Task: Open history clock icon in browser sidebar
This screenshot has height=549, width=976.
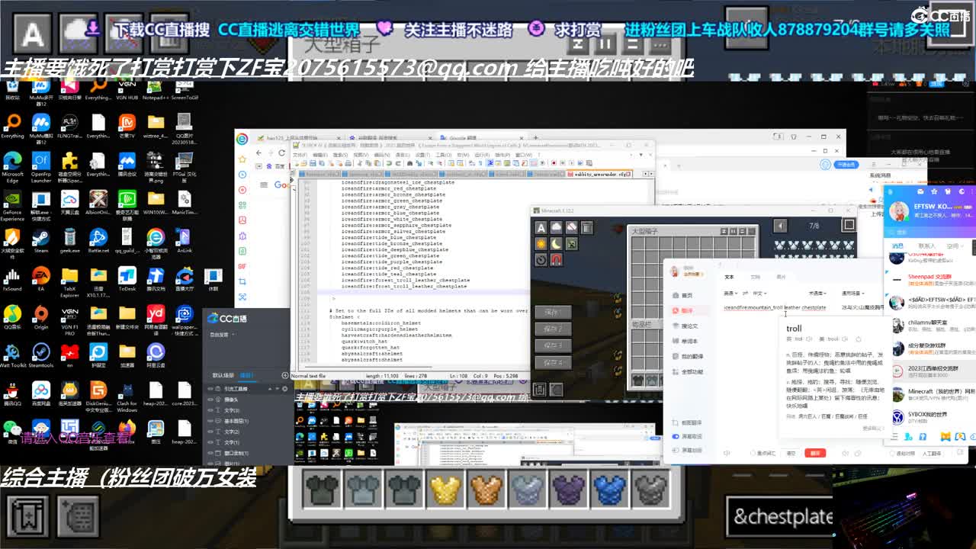Action: [x=242, y=174]
